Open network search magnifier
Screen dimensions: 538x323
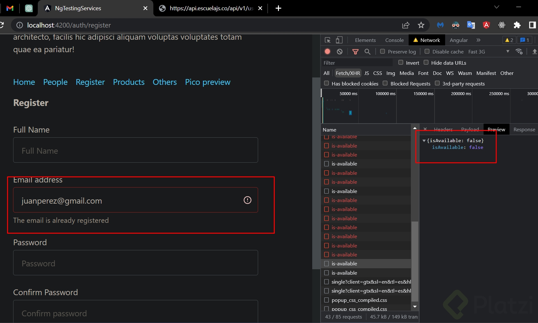click(367, 52)
